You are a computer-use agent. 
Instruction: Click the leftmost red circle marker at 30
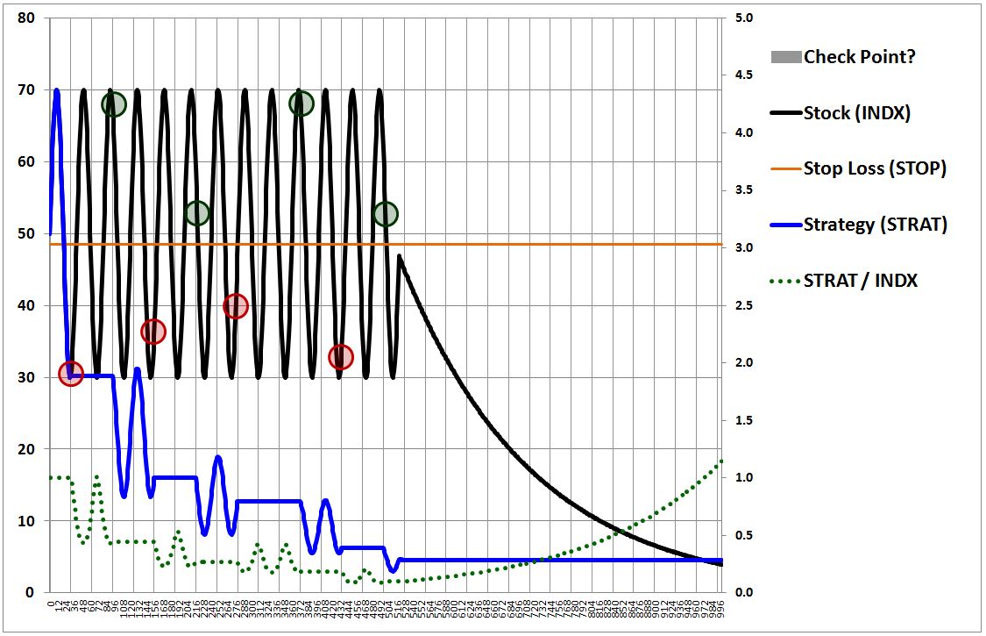[71, 374]
